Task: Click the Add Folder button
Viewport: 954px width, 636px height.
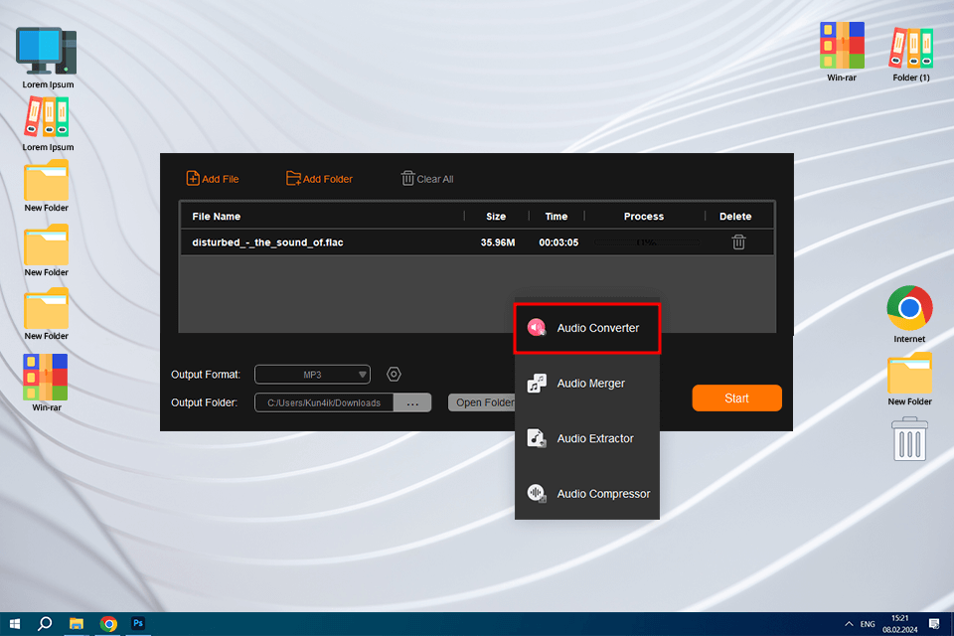Action: [319, 178]
